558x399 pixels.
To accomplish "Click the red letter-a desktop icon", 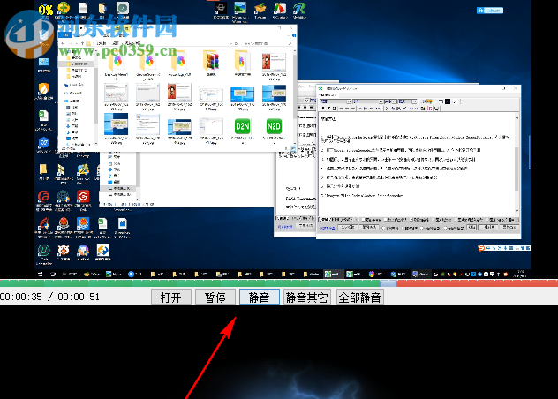I will coord(43,197).
